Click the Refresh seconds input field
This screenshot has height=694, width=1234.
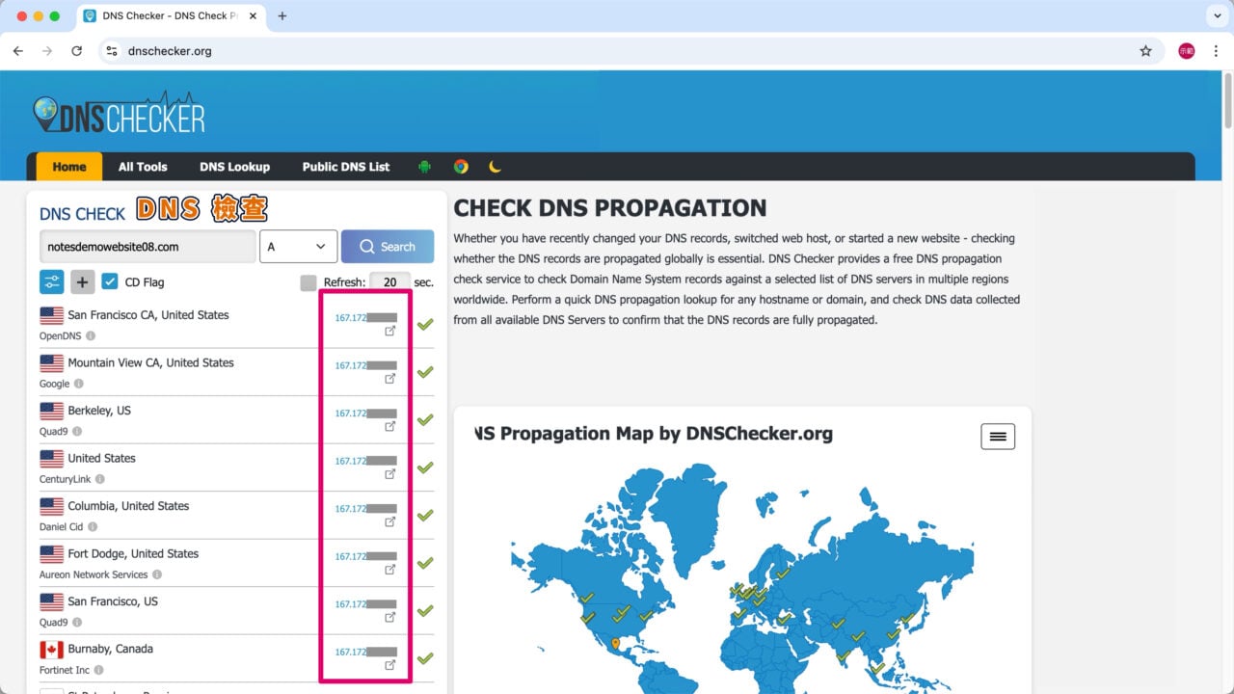pyautogui.click(x=389, y=281)
